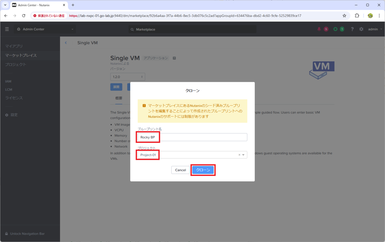This screenshot has height=242, width=385.
Task: Click the ブループリント名 field containing Rocky BP
Action: click(193, 137)
